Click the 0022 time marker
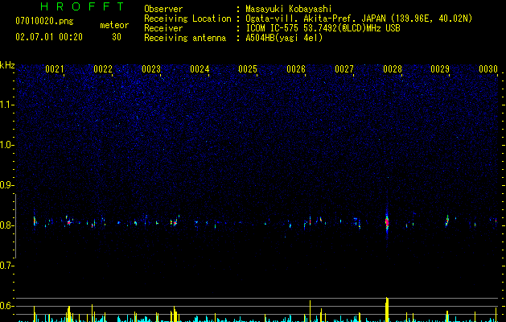Screen dimensions: 506x322 [103, 69]
